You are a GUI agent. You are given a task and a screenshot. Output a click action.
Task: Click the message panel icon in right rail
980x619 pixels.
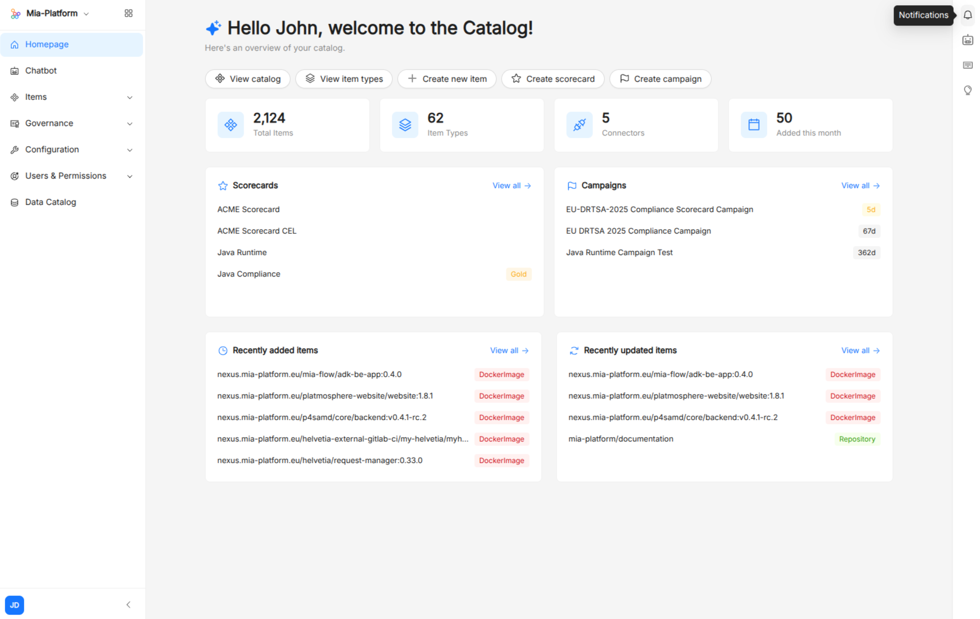[968, 65]
